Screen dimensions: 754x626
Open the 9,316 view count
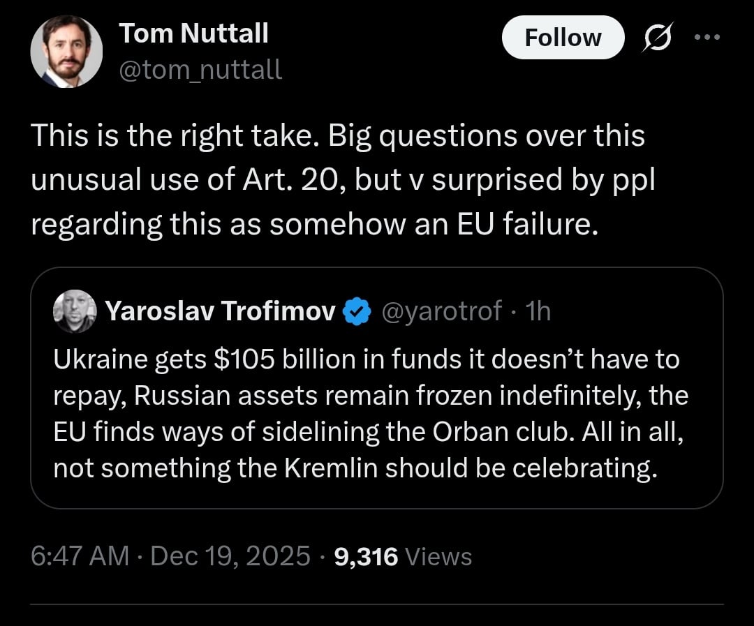[x=367, y=556]
